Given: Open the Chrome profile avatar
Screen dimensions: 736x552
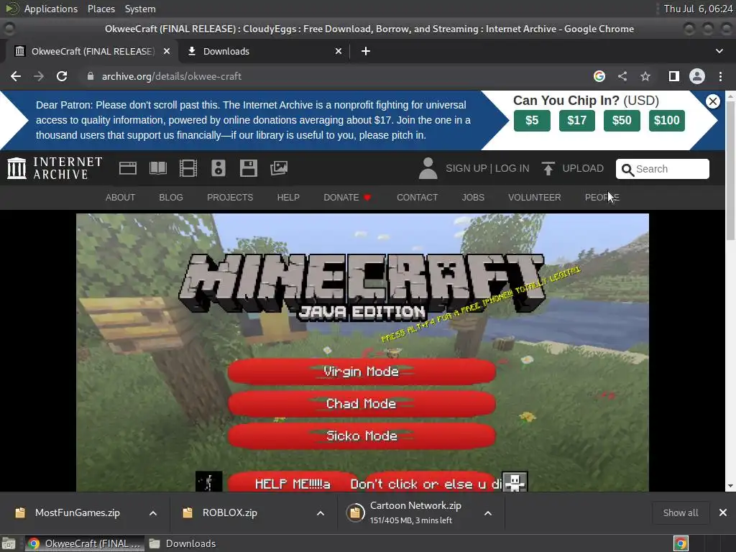Looking at the screenshot, I should pos(697,76).
